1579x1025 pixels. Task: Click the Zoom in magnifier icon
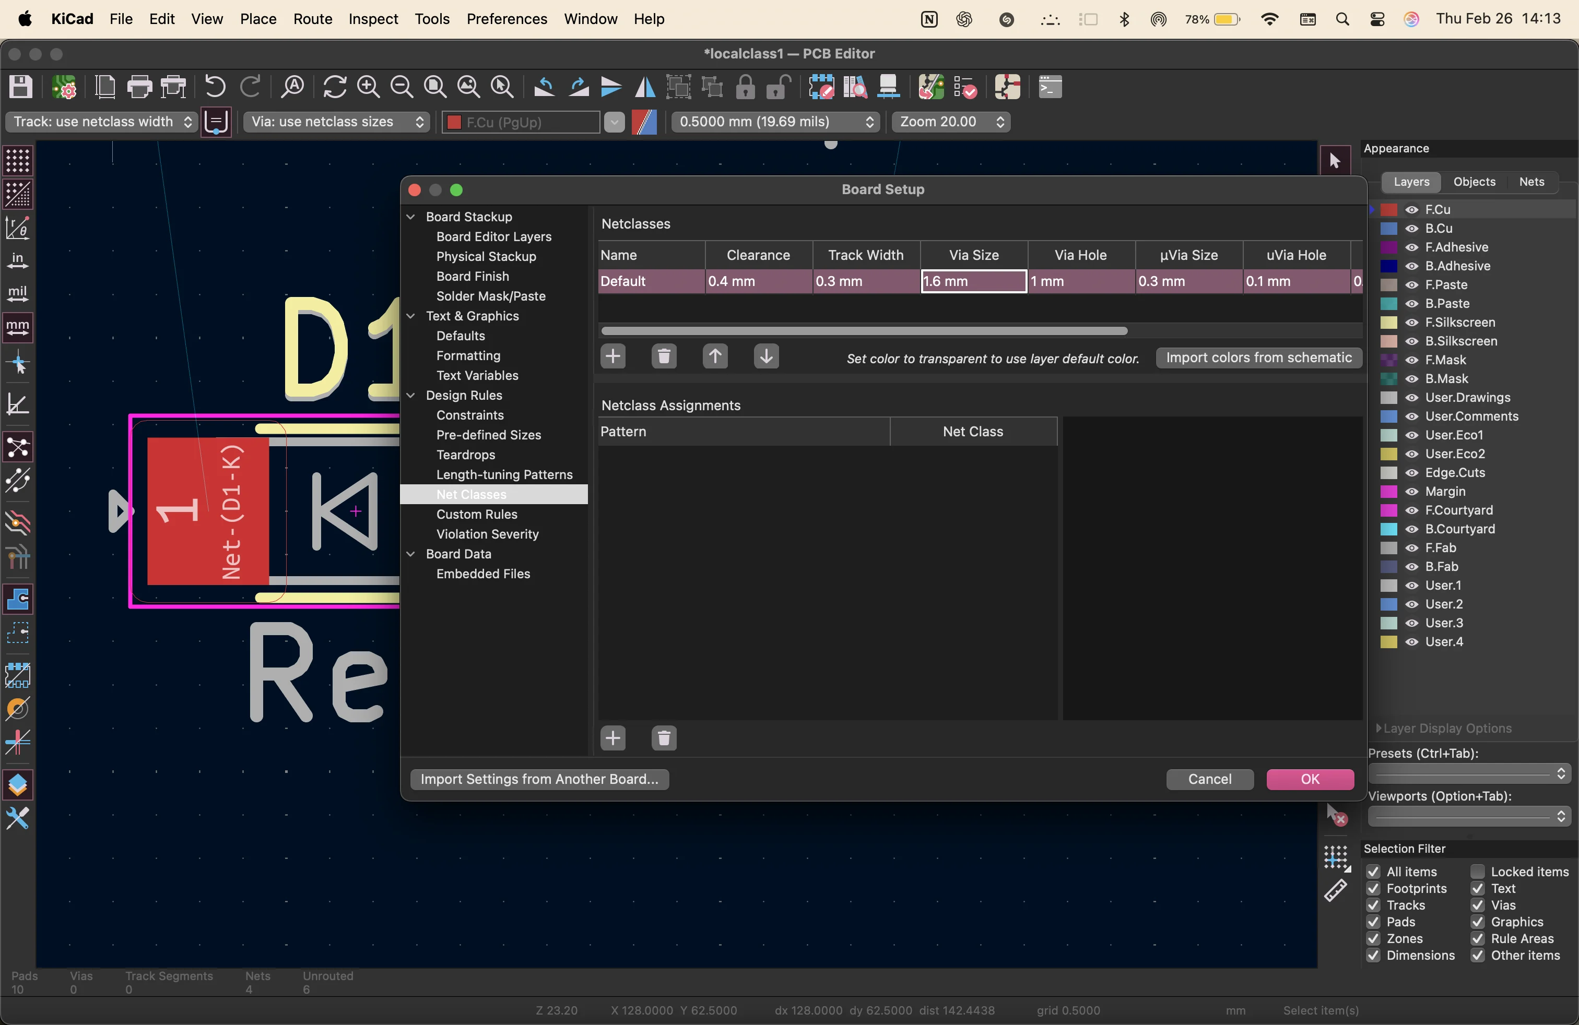368,87
